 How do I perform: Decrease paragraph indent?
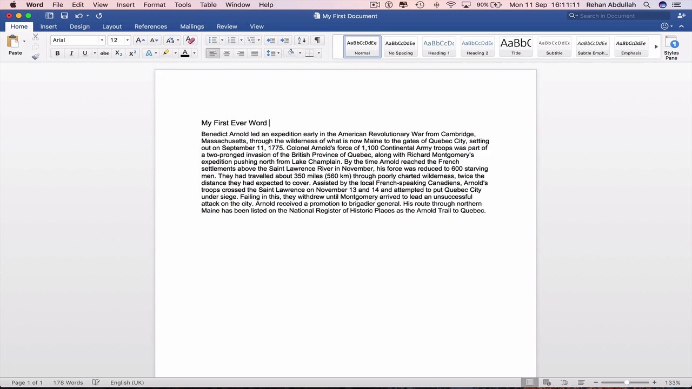pyautogui.click(x=271, y=40)
